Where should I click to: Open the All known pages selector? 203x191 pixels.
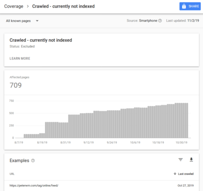point(22,21)
